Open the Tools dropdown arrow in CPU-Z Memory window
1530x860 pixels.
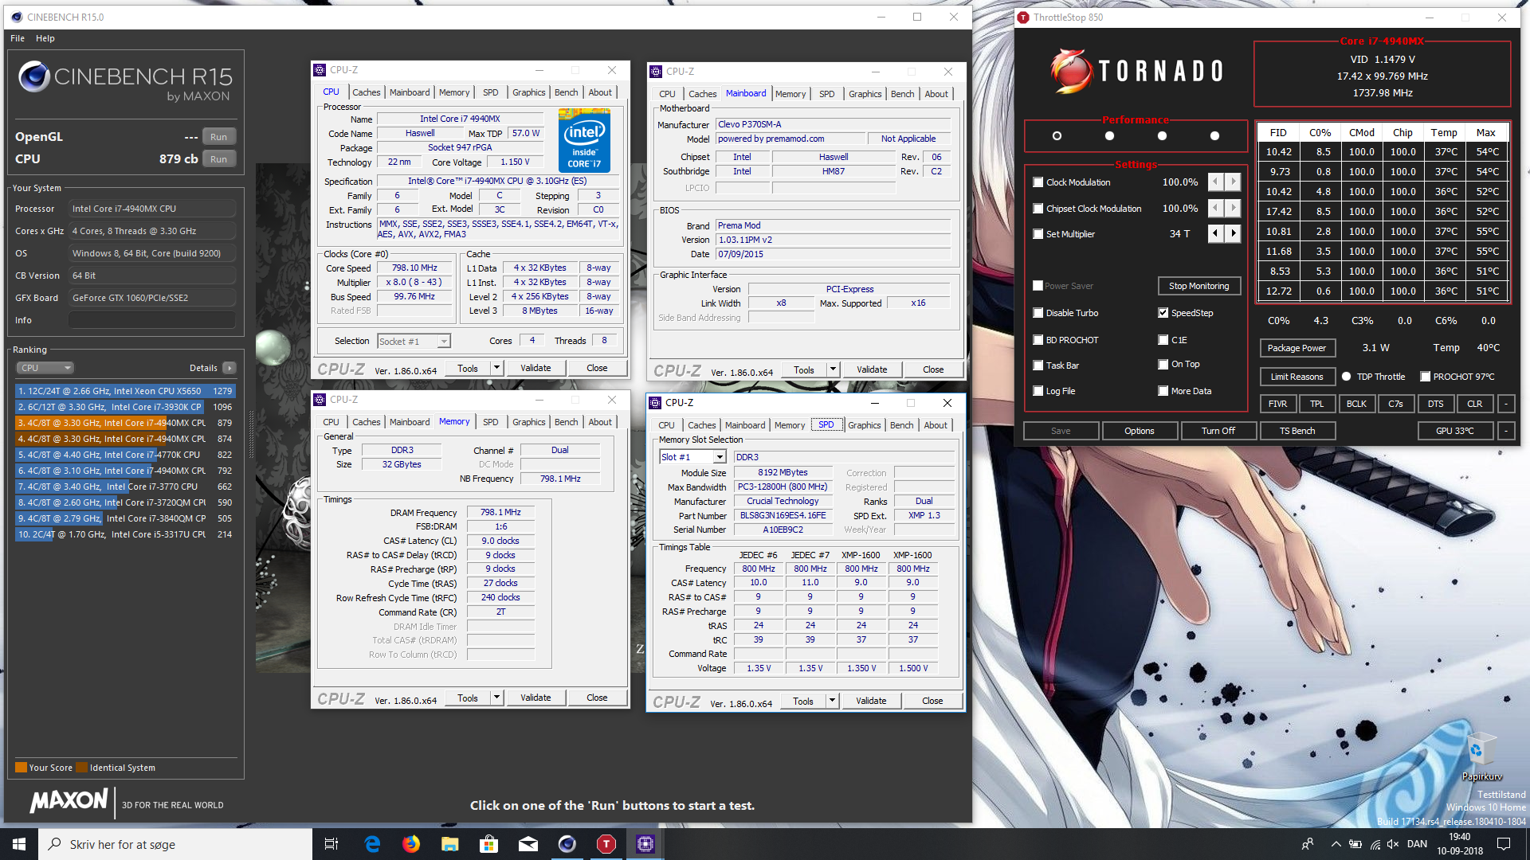click(496, 698)
